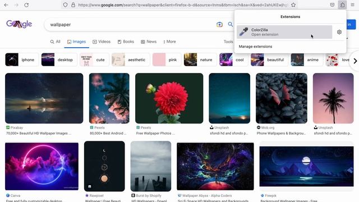Screen dimensions: 359x202
Task: Open the Books tab
Action: pyautogui.click(x=126, y=42)
